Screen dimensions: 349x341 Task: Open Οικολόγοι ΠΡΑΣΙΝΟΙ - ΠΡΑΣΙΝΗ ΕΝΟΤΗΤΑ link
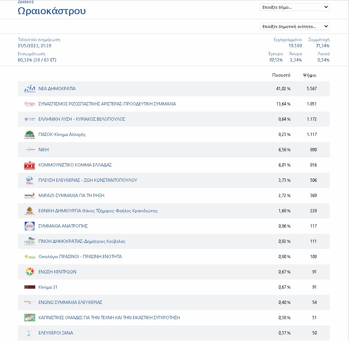tap(80, 257)
